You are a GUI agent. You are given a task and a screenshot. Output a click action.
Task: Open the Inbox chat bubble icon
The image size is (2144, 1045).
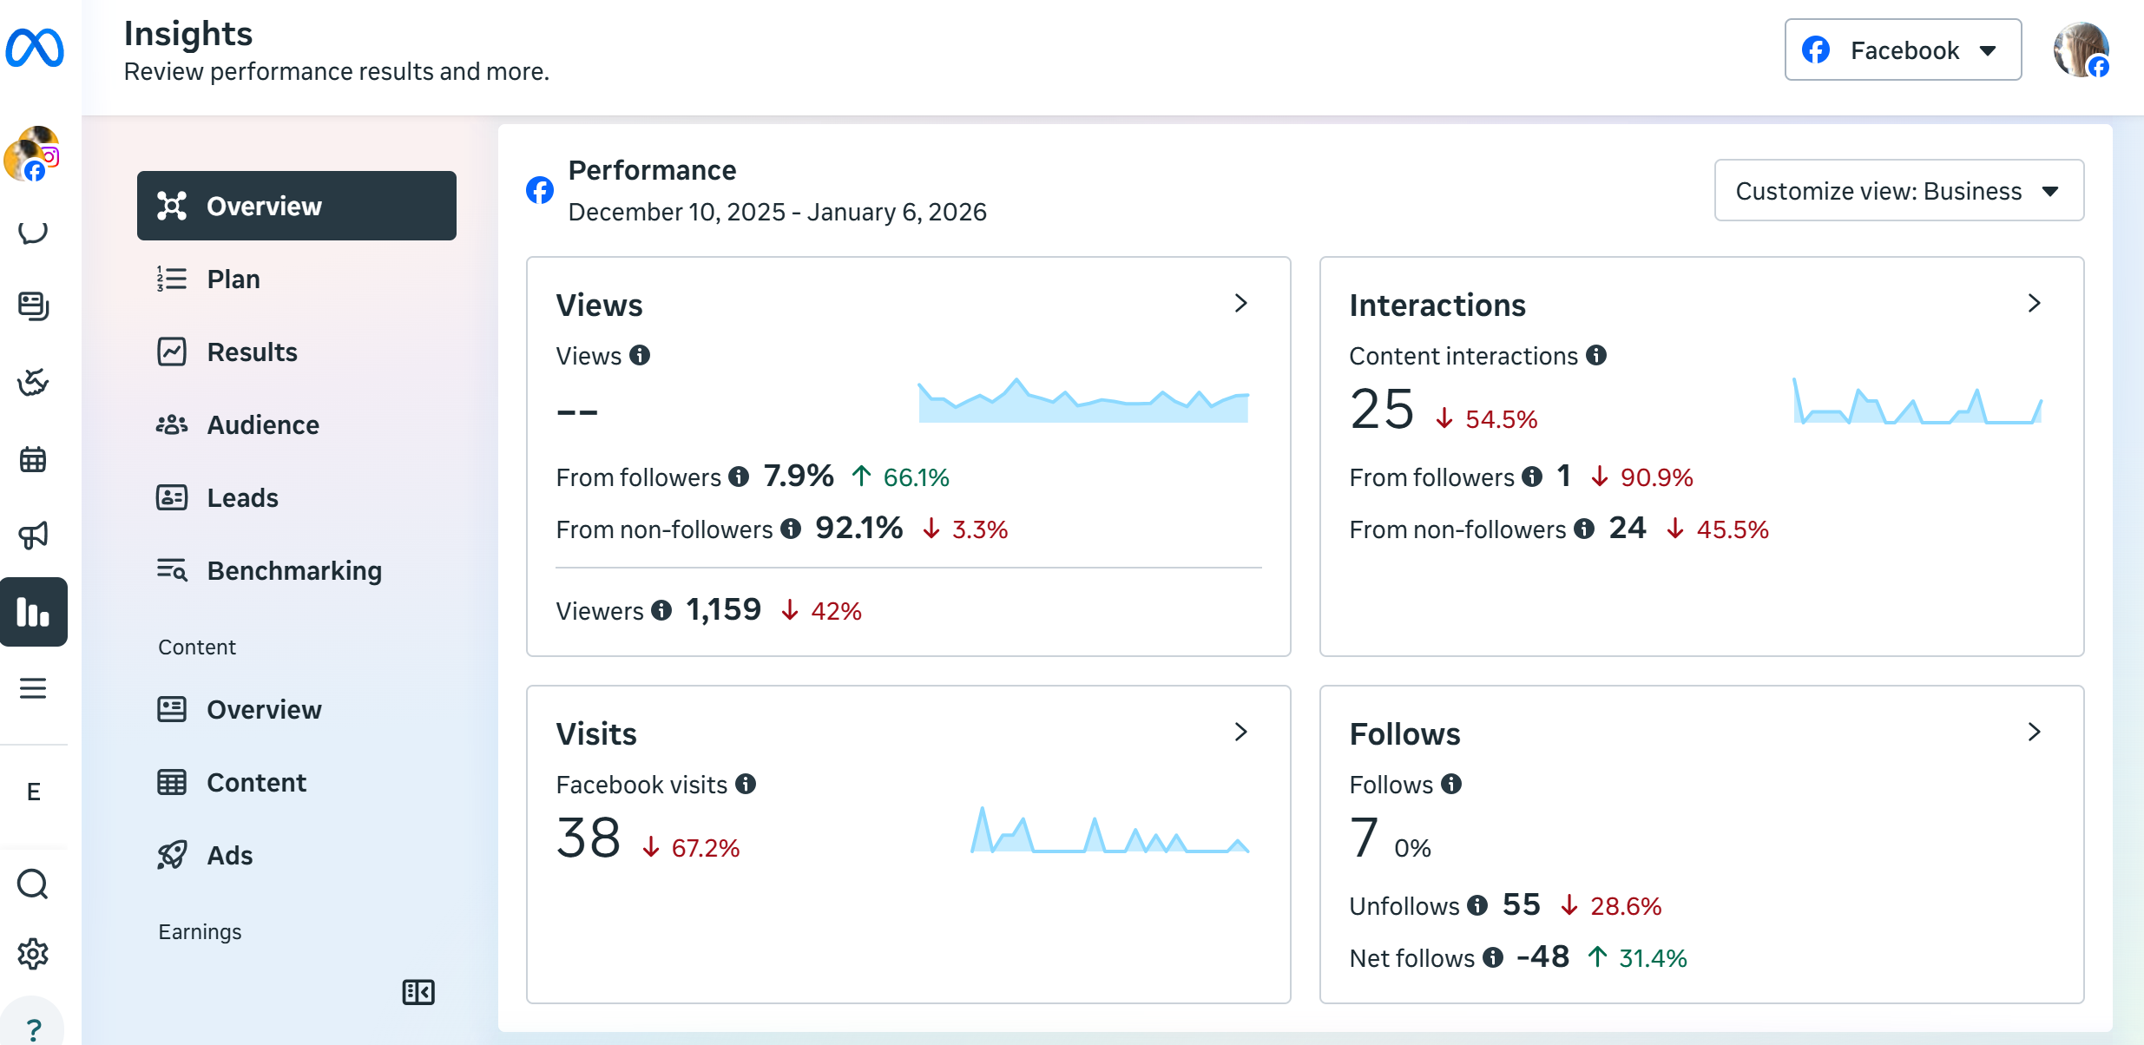33,232
